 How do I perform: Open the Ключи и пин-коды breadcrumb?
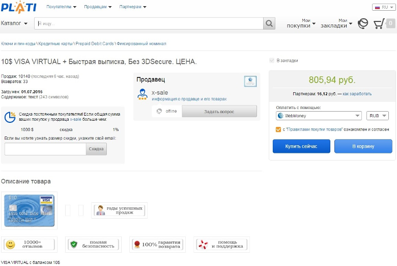pos(18,44)
